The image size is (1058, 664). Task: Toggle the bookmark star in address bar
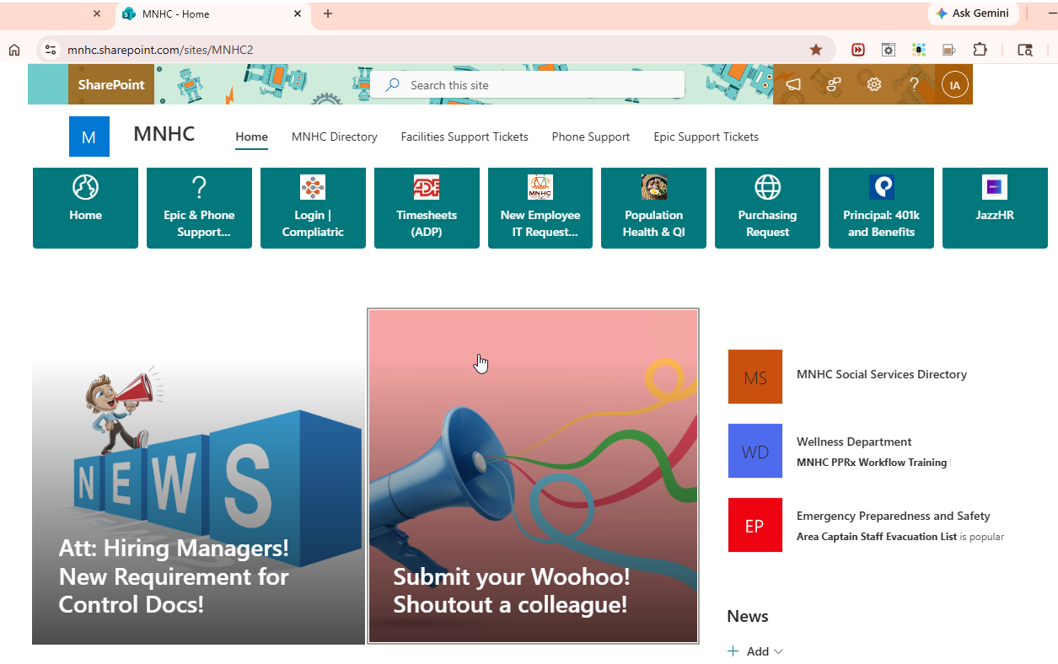816,50
